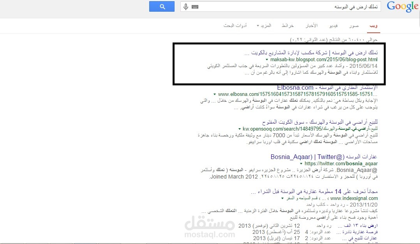This screenshot has height=244, width=420.
Task: Expand arrow beside twitter.com/bosnia_aqaar URL
Action: tap(301, 164)
